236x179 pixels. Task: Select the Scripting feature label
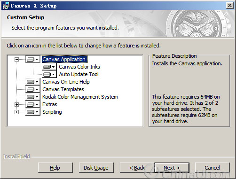tap(52, 112)
